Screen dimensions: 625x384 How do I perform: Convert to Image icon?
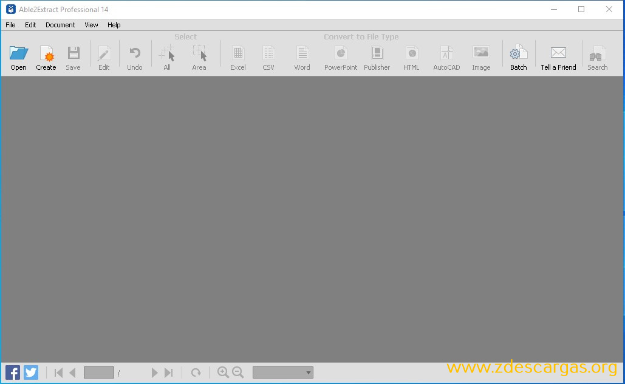tap(481, 53)
